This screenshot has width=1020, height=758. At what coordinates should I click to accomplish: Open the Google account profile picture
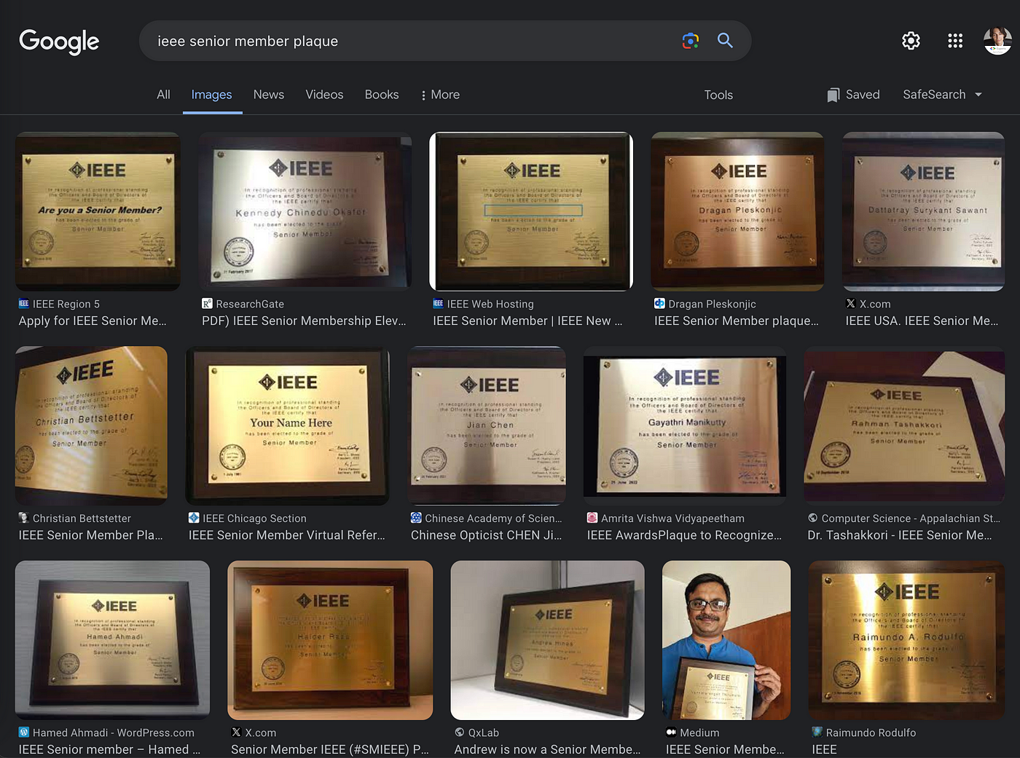pyautogui.click(x=997, y=41)
